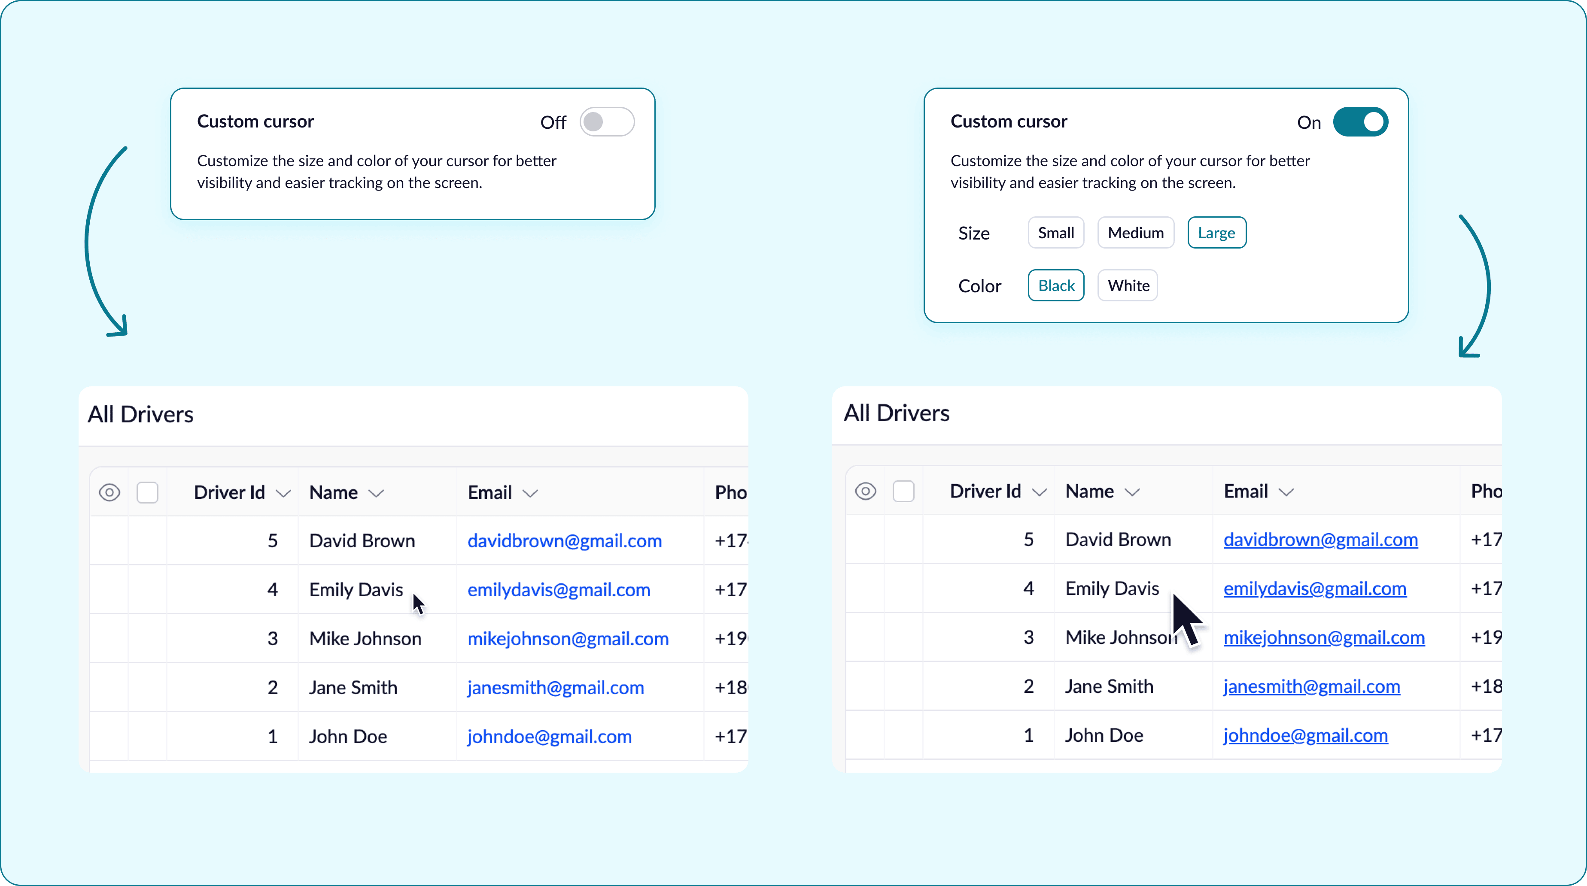This screenshot has height=886, width=1587.
Task: Expand Driver Id column dropdown in right table
Action: tap(1040, 492)
